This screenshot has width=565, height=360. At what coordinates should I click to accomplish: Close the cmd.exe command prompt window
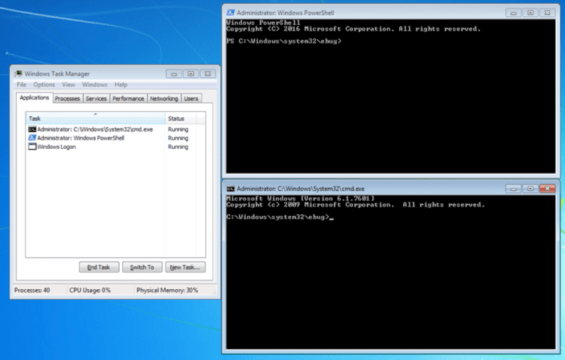point(548,189)
